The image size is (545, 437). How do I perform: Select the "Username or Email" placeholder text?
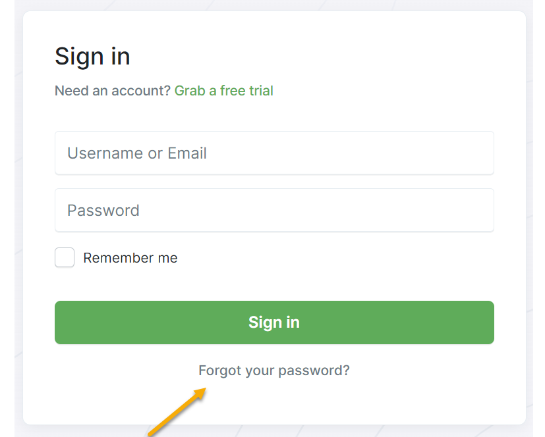tap(137, 153)
